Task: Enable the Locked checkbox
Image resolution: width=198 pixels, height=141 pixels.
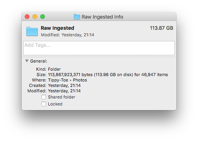Action: coord(44,104)
